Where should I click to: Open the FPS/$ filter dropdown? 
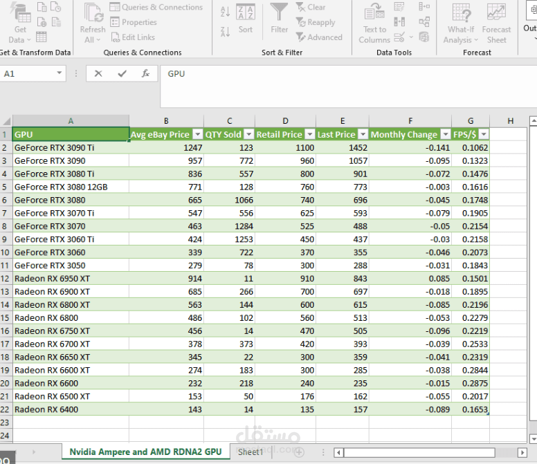(x=484, y=134)
